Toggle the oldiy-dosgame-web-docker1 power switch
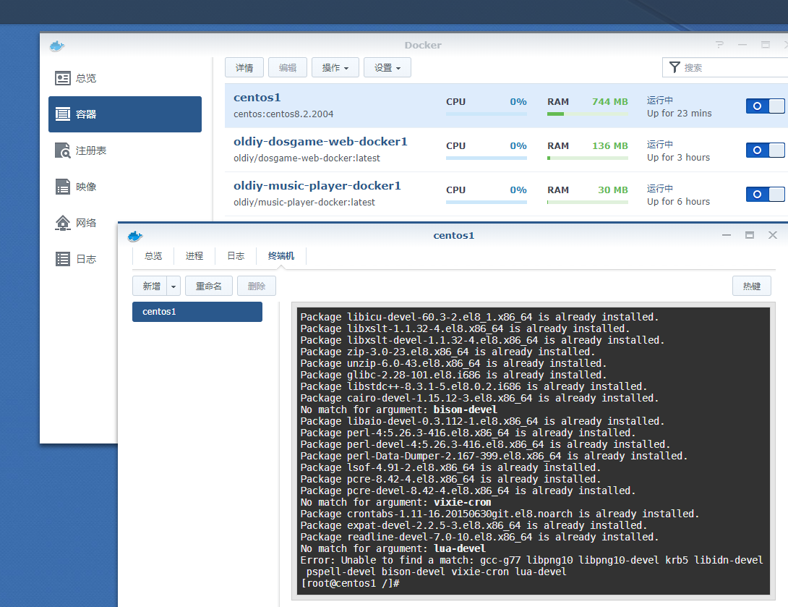Viewport: 788px width, 607px height. tap(765, 150)
